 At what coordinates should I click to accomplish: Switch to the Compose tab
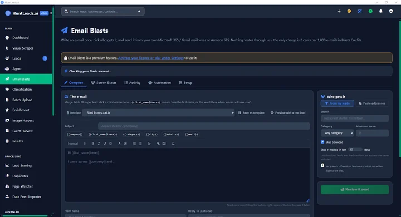click(74, 83)
